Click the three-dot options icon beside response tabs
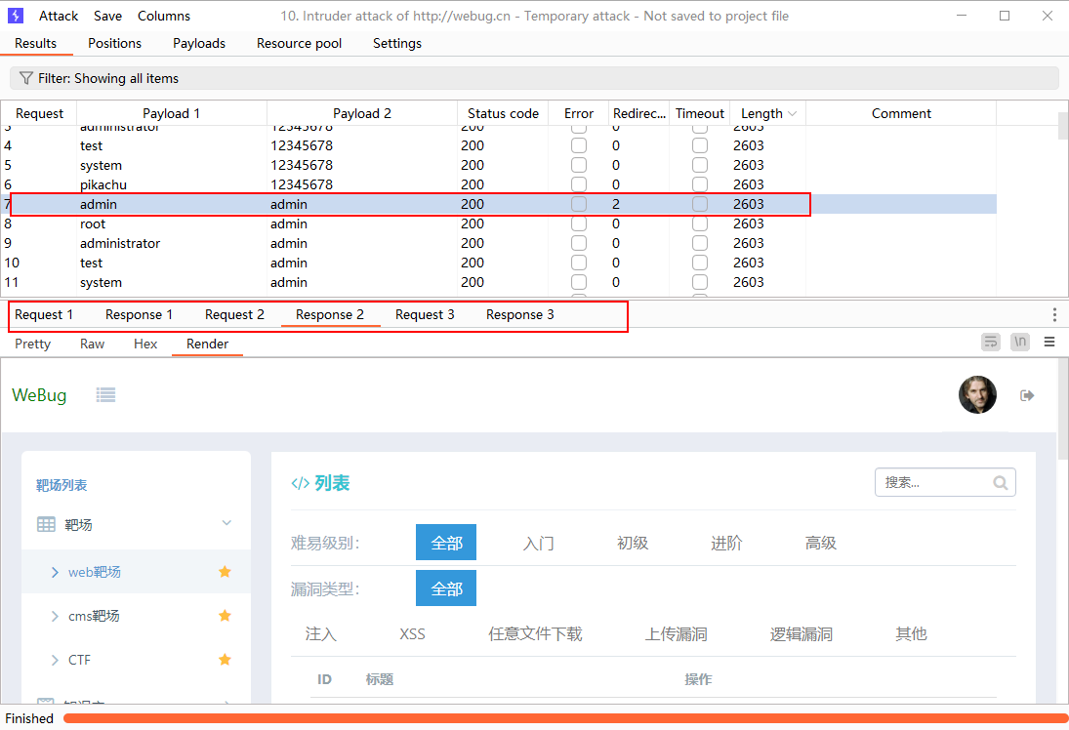Screen dimensions: 1069x730 pyautogui.click(x=1054, y=314)
